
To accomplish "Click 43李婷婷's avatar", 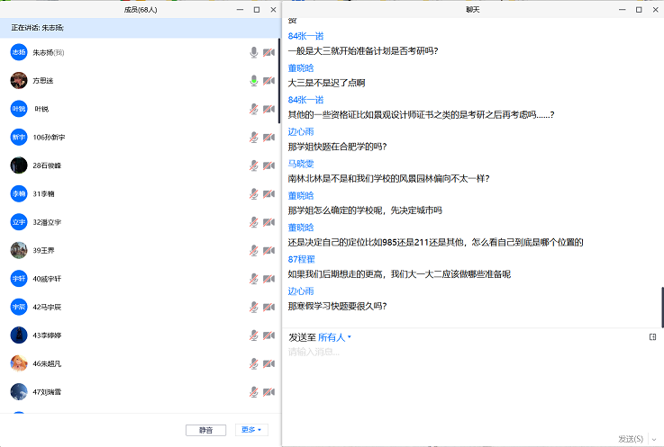I will coord(19,335).
